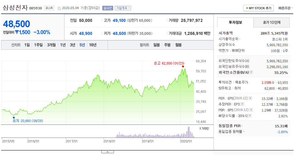Click the red 최고 62,800 point marker
The width and height of the screenshot is (294, 155).
pos(183,66)
